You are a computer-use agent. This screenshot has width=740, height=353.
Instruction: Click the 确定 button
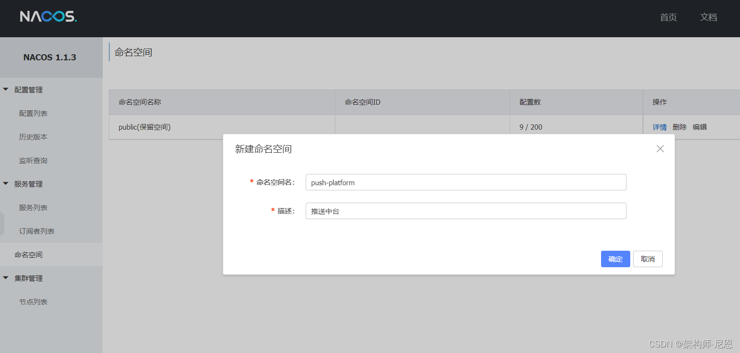pos(616,259)
